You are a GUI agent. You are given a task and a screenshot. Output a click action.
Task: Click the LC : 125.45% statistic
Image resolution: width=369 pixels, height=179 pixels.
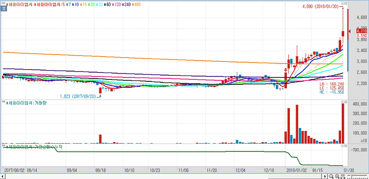pos(332,88)
